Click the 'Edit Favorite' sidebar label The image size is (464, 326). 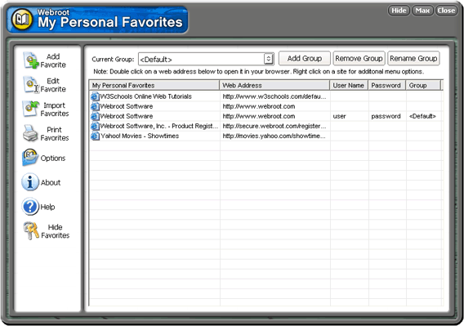tap(53, 85)
